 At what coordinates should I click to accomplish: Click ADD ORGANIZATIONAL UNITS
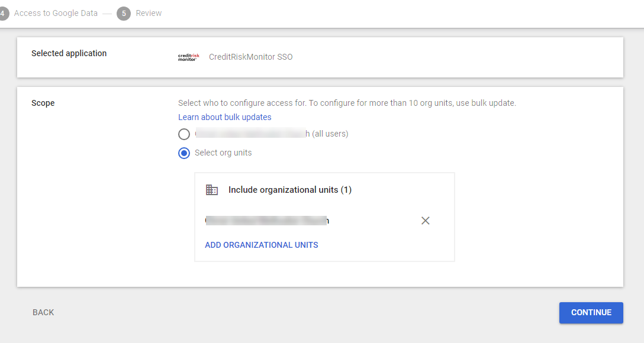coord(262,245)
